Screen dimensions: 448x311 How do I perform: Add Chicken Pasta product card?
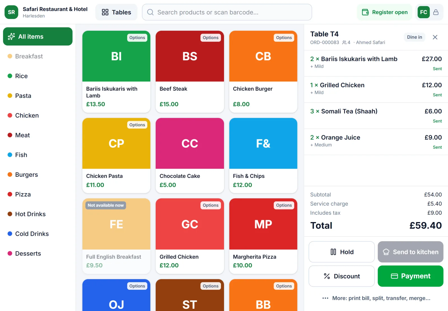coord(116,155)
